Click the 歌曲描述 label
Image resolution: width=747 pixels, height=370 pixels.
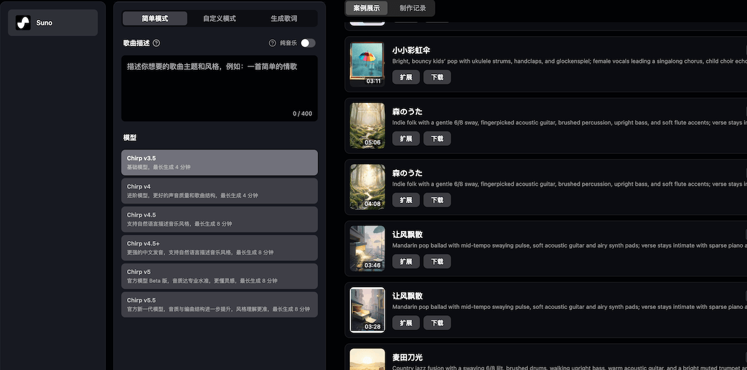click(136, 43)
